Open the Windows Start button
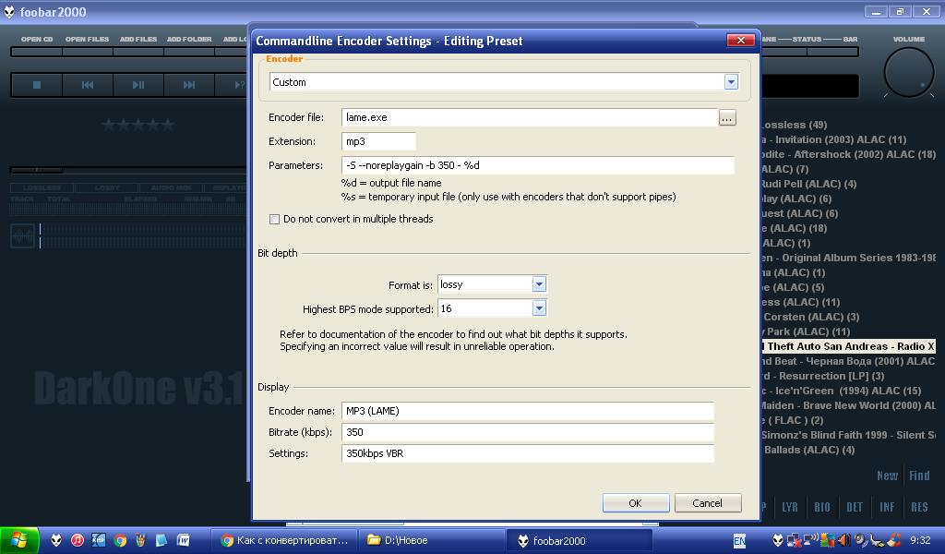Viewport: 945px width, 554px height. pyautogui.click(x=20, y=540)
